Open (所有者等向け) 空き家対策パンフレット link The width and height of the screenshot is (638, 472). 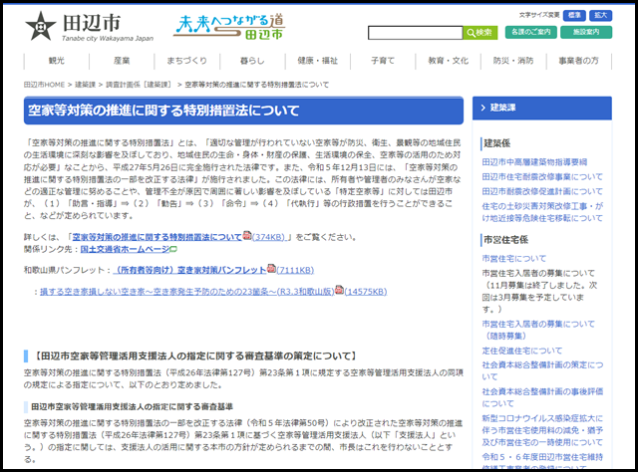point(190,270)
